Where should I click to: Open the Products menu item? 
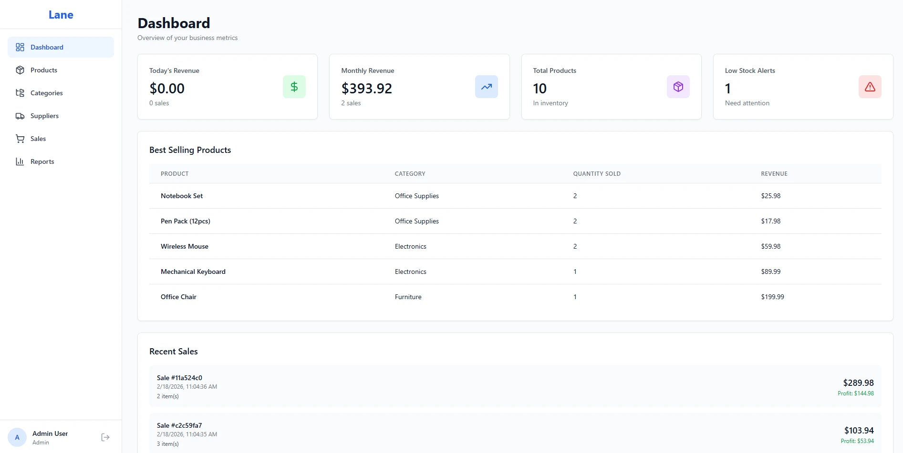pos(44,70)
